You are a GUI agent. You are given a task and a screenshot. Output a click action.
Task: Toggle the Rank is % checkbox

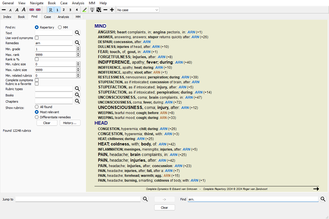tap(37, 59)
